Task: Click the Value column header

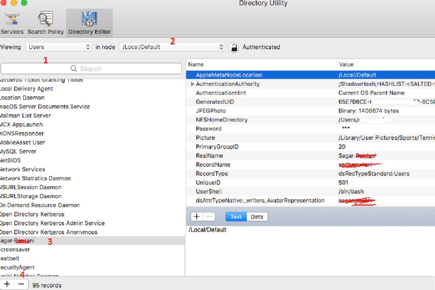Action: 346,64
